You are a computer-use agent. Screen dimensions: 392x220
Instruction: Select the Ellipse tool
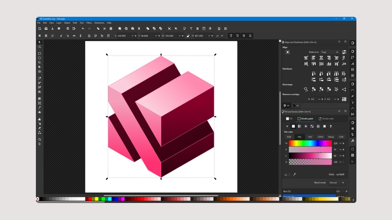point(39,58)
